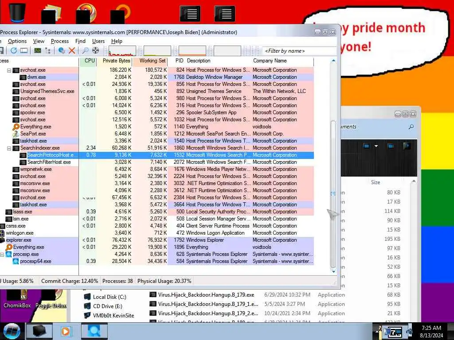
Task: Toggle the lower pane view toolbar icon
Action: point(24,50)
